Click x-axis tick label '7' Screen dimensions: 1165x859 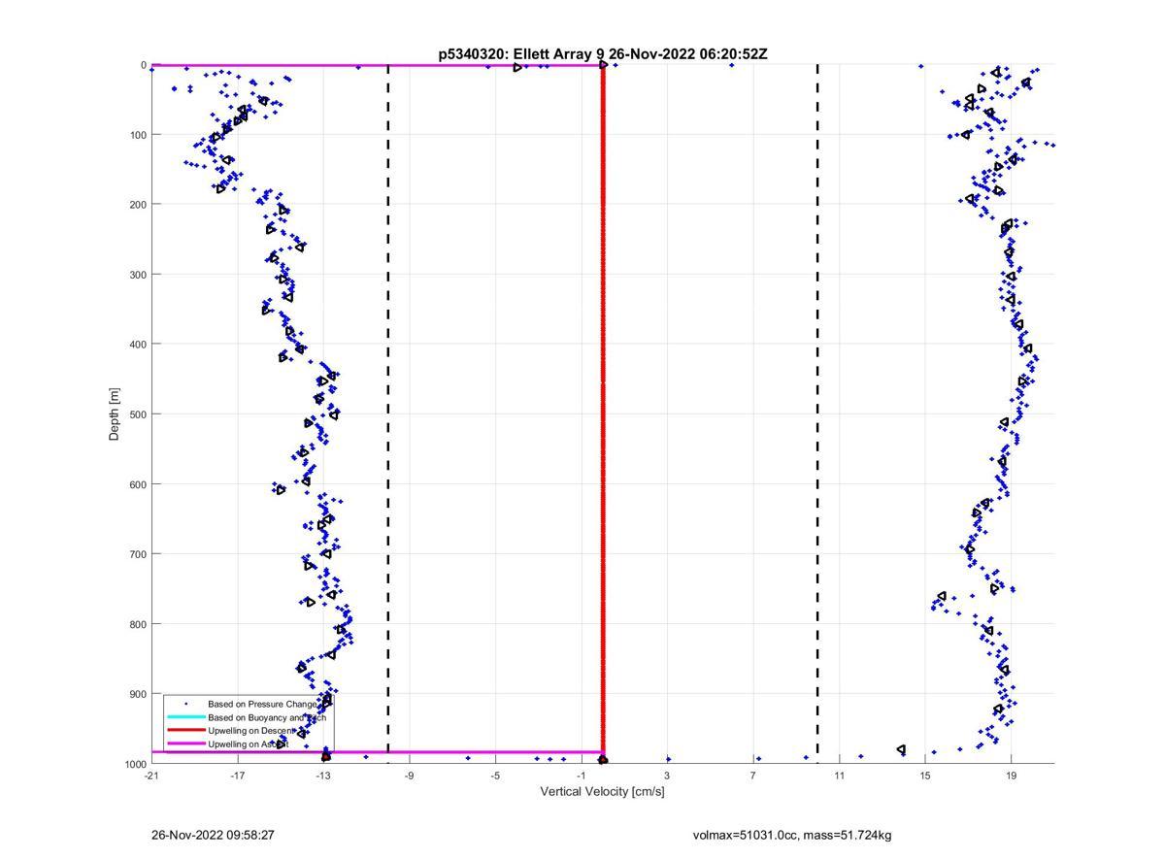pyautogui.click(x=753, y=776)
